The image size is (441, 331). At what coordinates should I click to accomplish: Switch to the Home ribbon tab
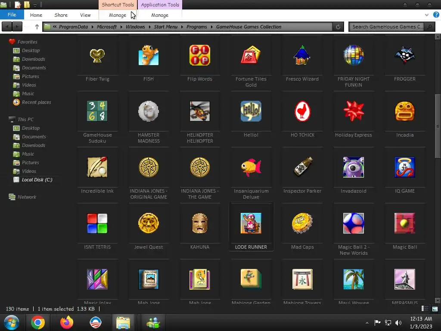[36, 15]
